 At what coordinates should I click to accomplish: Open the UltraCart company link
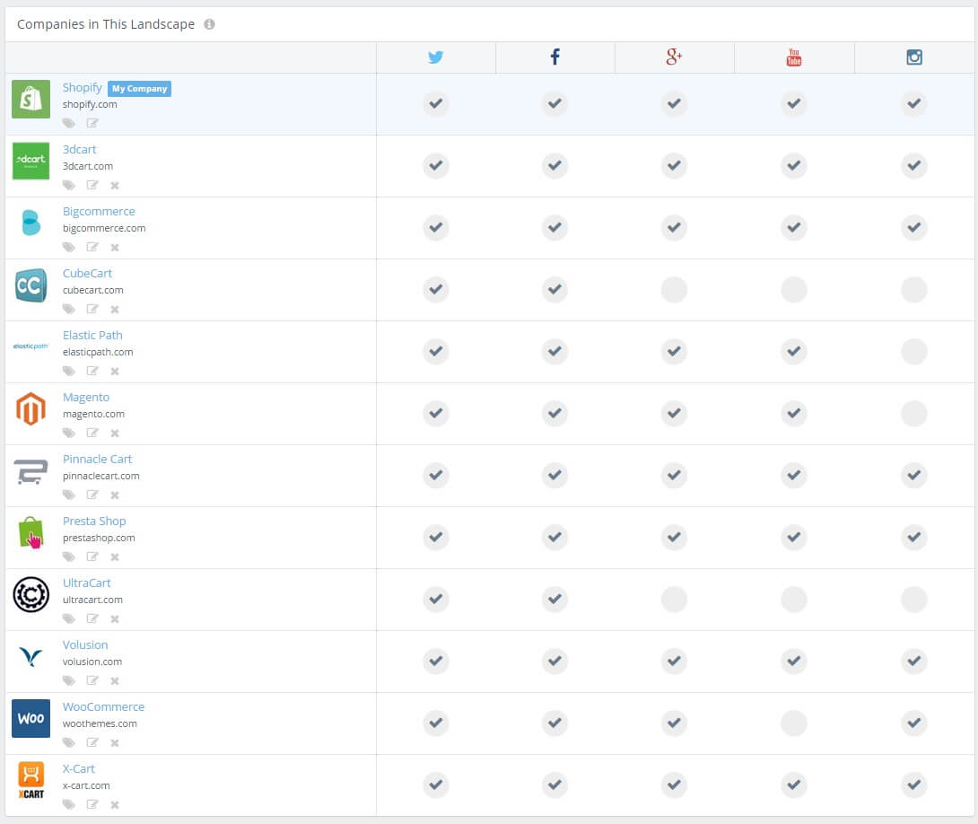click(x=87, y=583)
